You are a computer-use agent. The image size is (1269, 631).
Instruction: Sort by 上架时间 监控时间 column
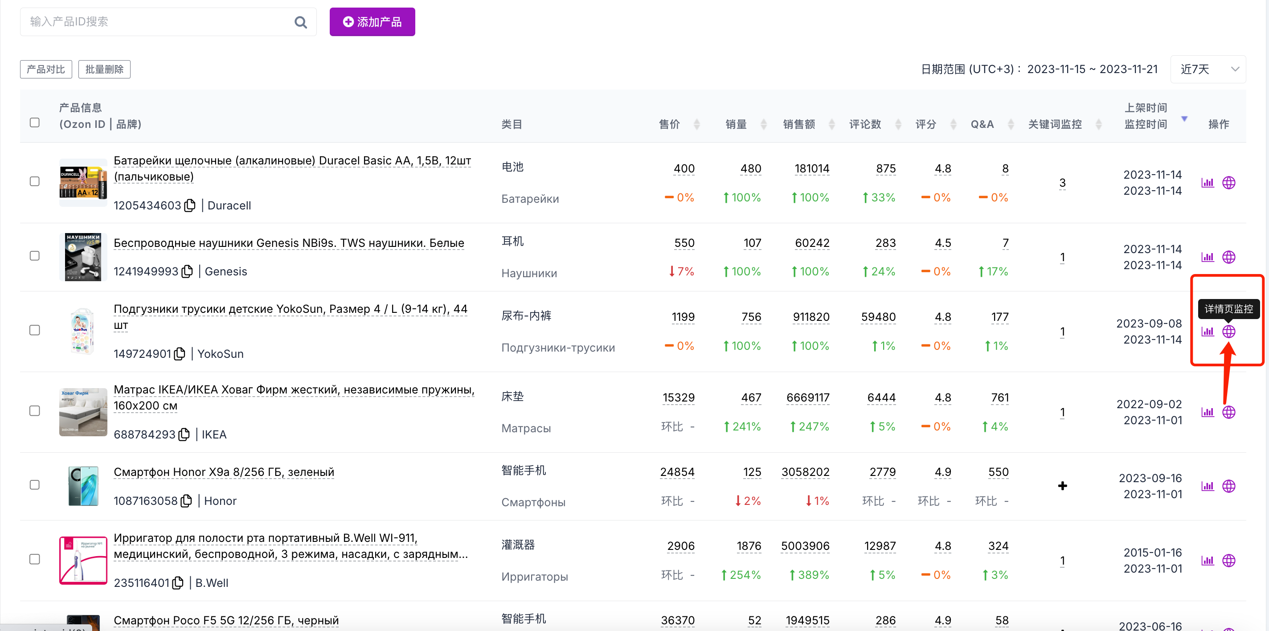point(1184,119)
